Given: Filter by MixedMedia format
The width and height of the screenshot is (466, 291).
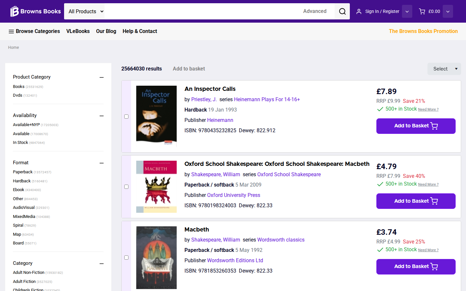Looking at the screenshot, I should pyautogui.click(x=24, y=217).
